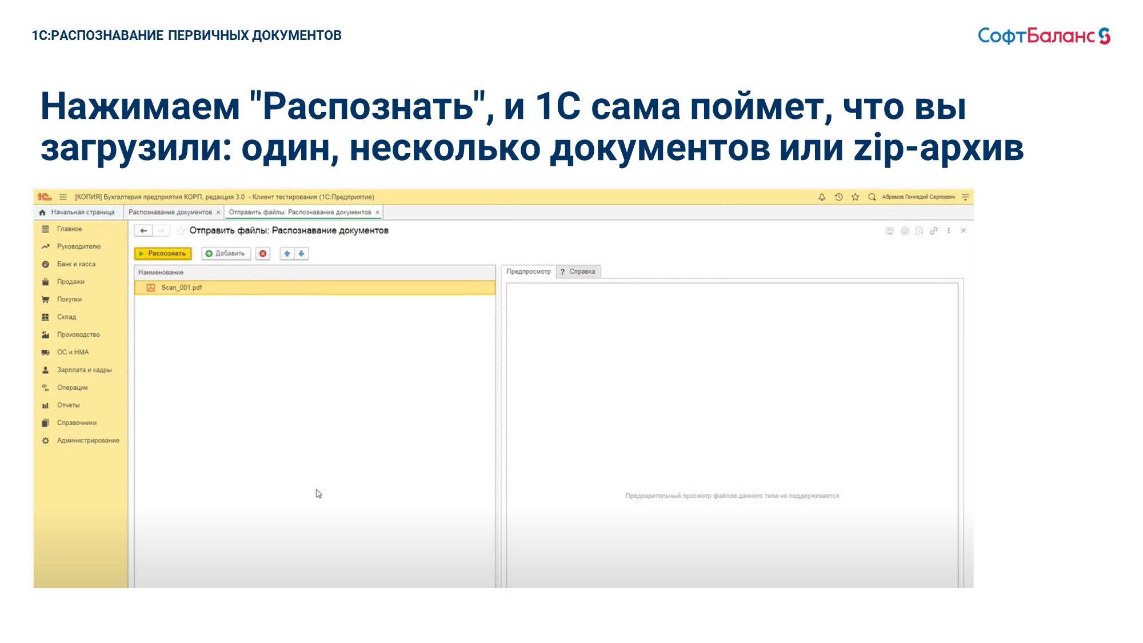This screenshot has height=643, width=1143.
Task: Click the ОС и НМА truck icon
Action: pos(45,352)
